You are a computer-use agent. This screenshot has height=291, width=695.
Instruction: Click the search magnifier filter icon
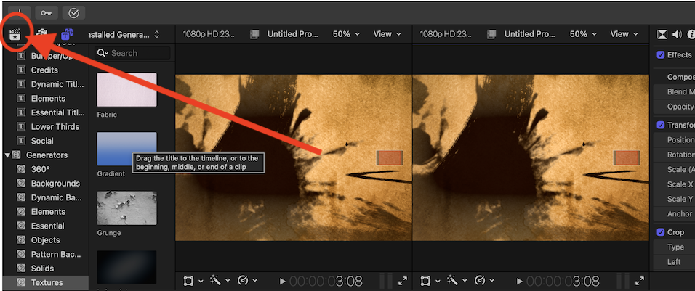[x=103, y=53]
